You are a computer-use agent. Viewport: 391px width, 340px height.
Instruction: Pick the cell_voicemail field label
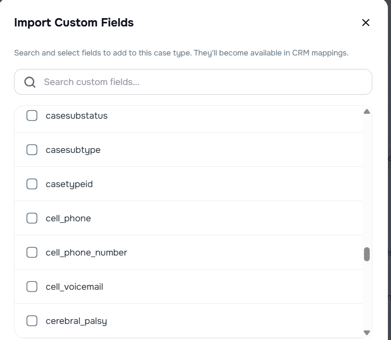74,287
